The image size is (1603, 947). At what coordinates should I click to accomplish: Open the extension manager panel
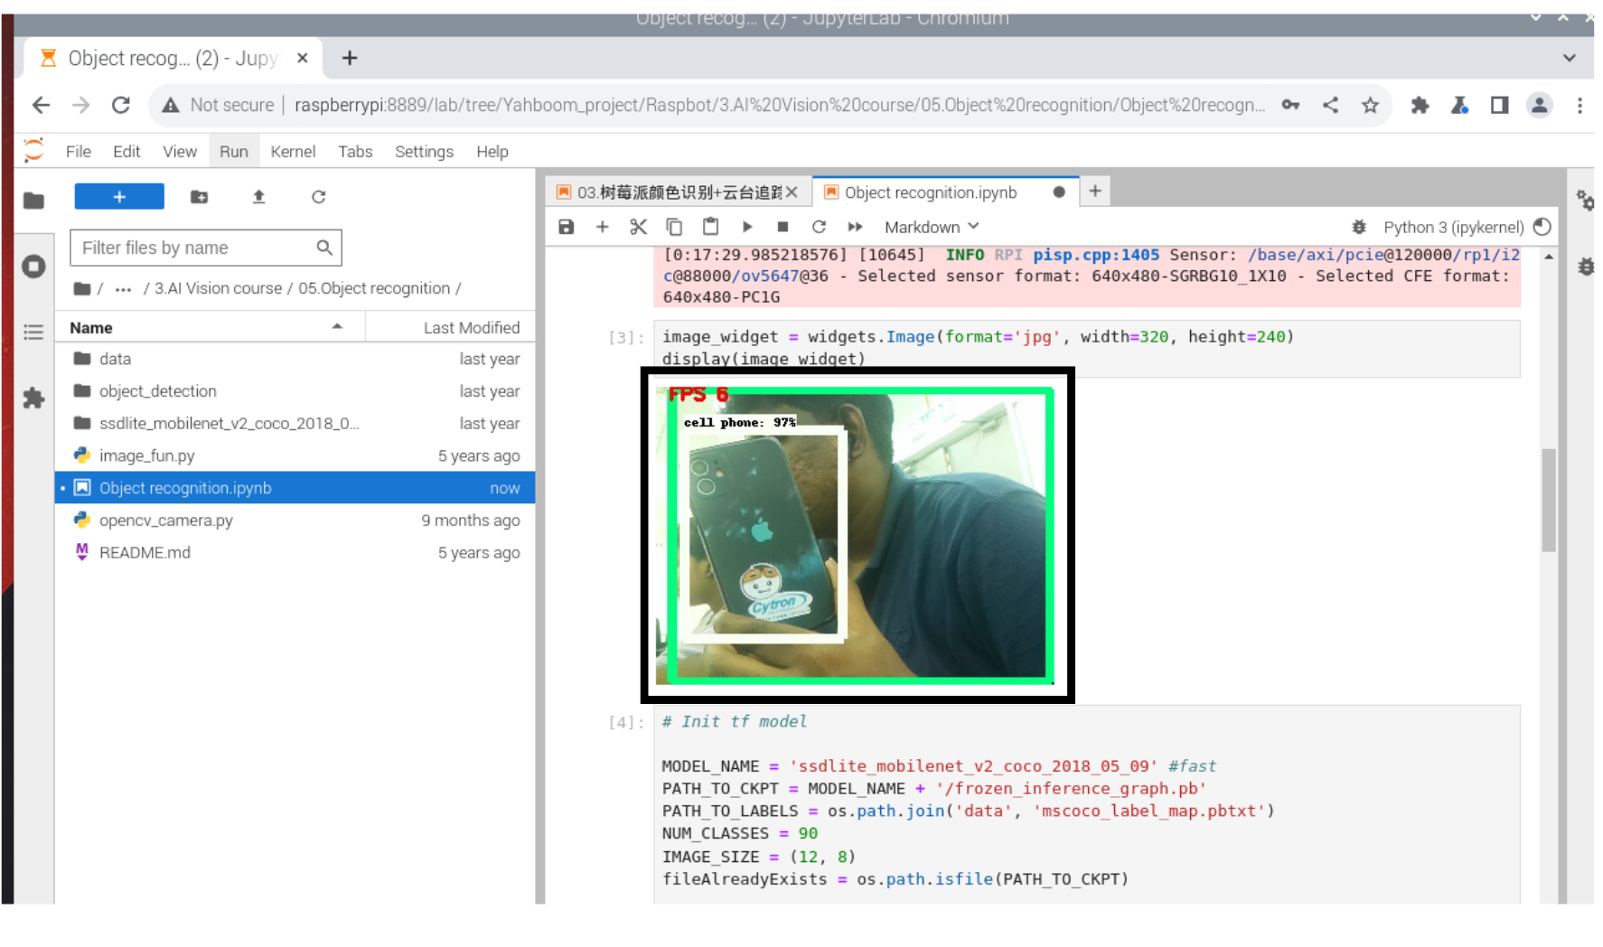pyautogui.click(x=33, y=398)
